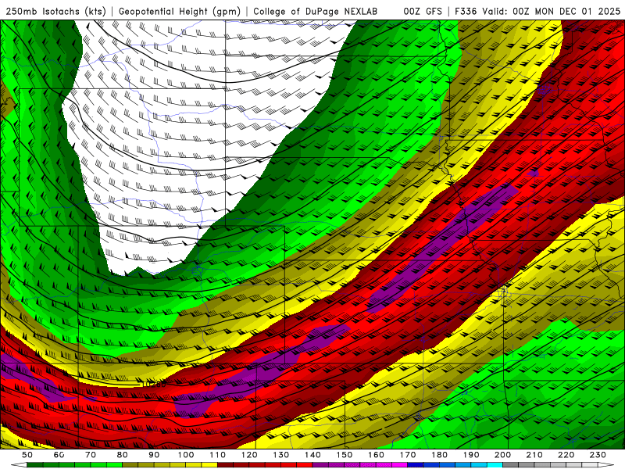Select the bright yellow swatch before 110
The width and height of the screenshot is (625, 469).
coord(209,464)
